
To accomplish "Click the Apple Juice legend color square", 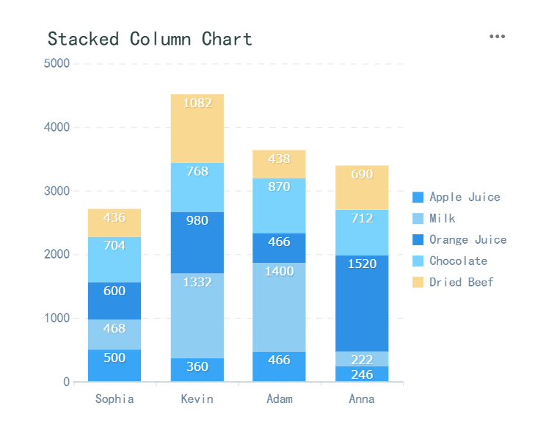I will click(x=418, y=197).
